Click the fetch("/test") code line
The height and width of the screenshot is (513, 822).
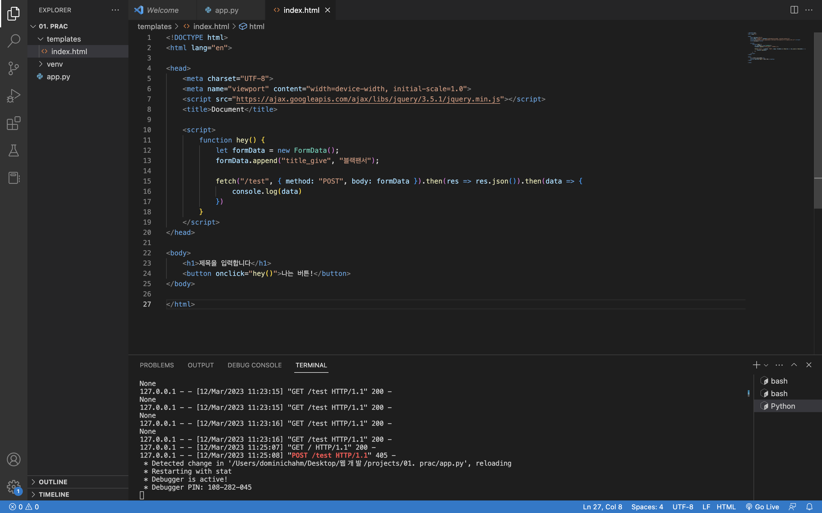(x=399, y=181)
